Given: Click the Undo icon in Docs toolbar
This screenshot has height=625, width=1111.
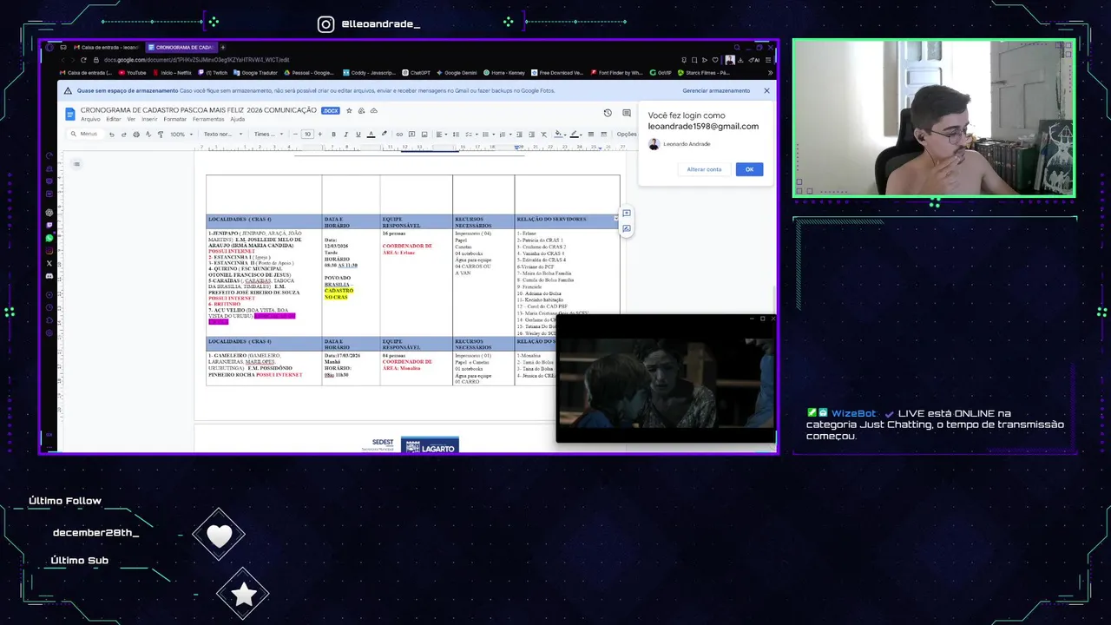Looking at the screenshot, I should 111,134.
